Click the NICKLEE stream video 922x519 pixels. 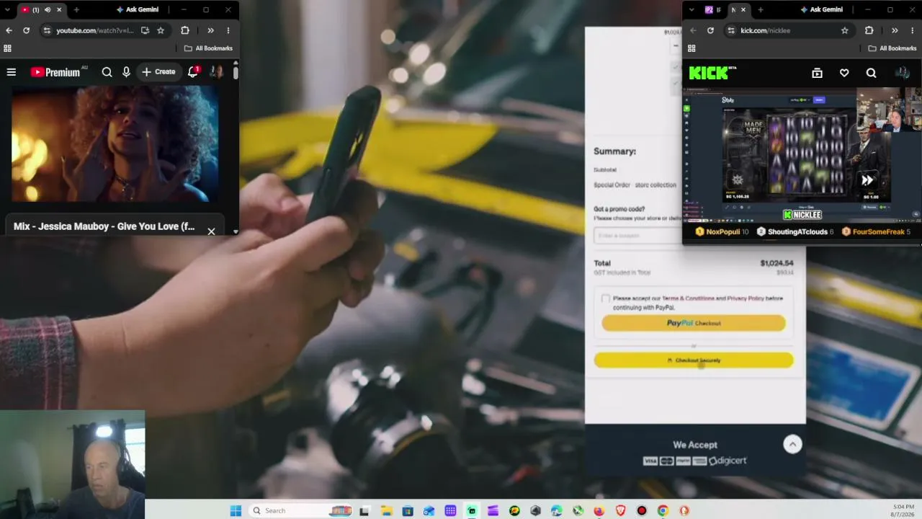point(802,155)
